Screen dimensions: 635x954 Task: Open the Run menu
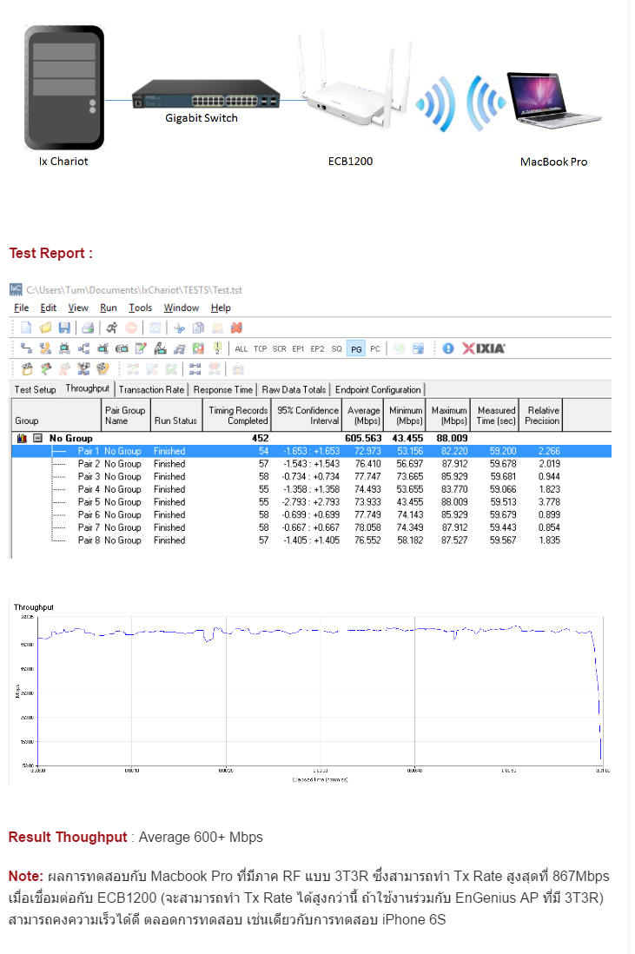[109, 308]
